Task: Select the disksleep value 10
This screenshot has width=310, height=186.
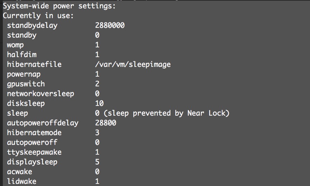Action: pos(99,103)
